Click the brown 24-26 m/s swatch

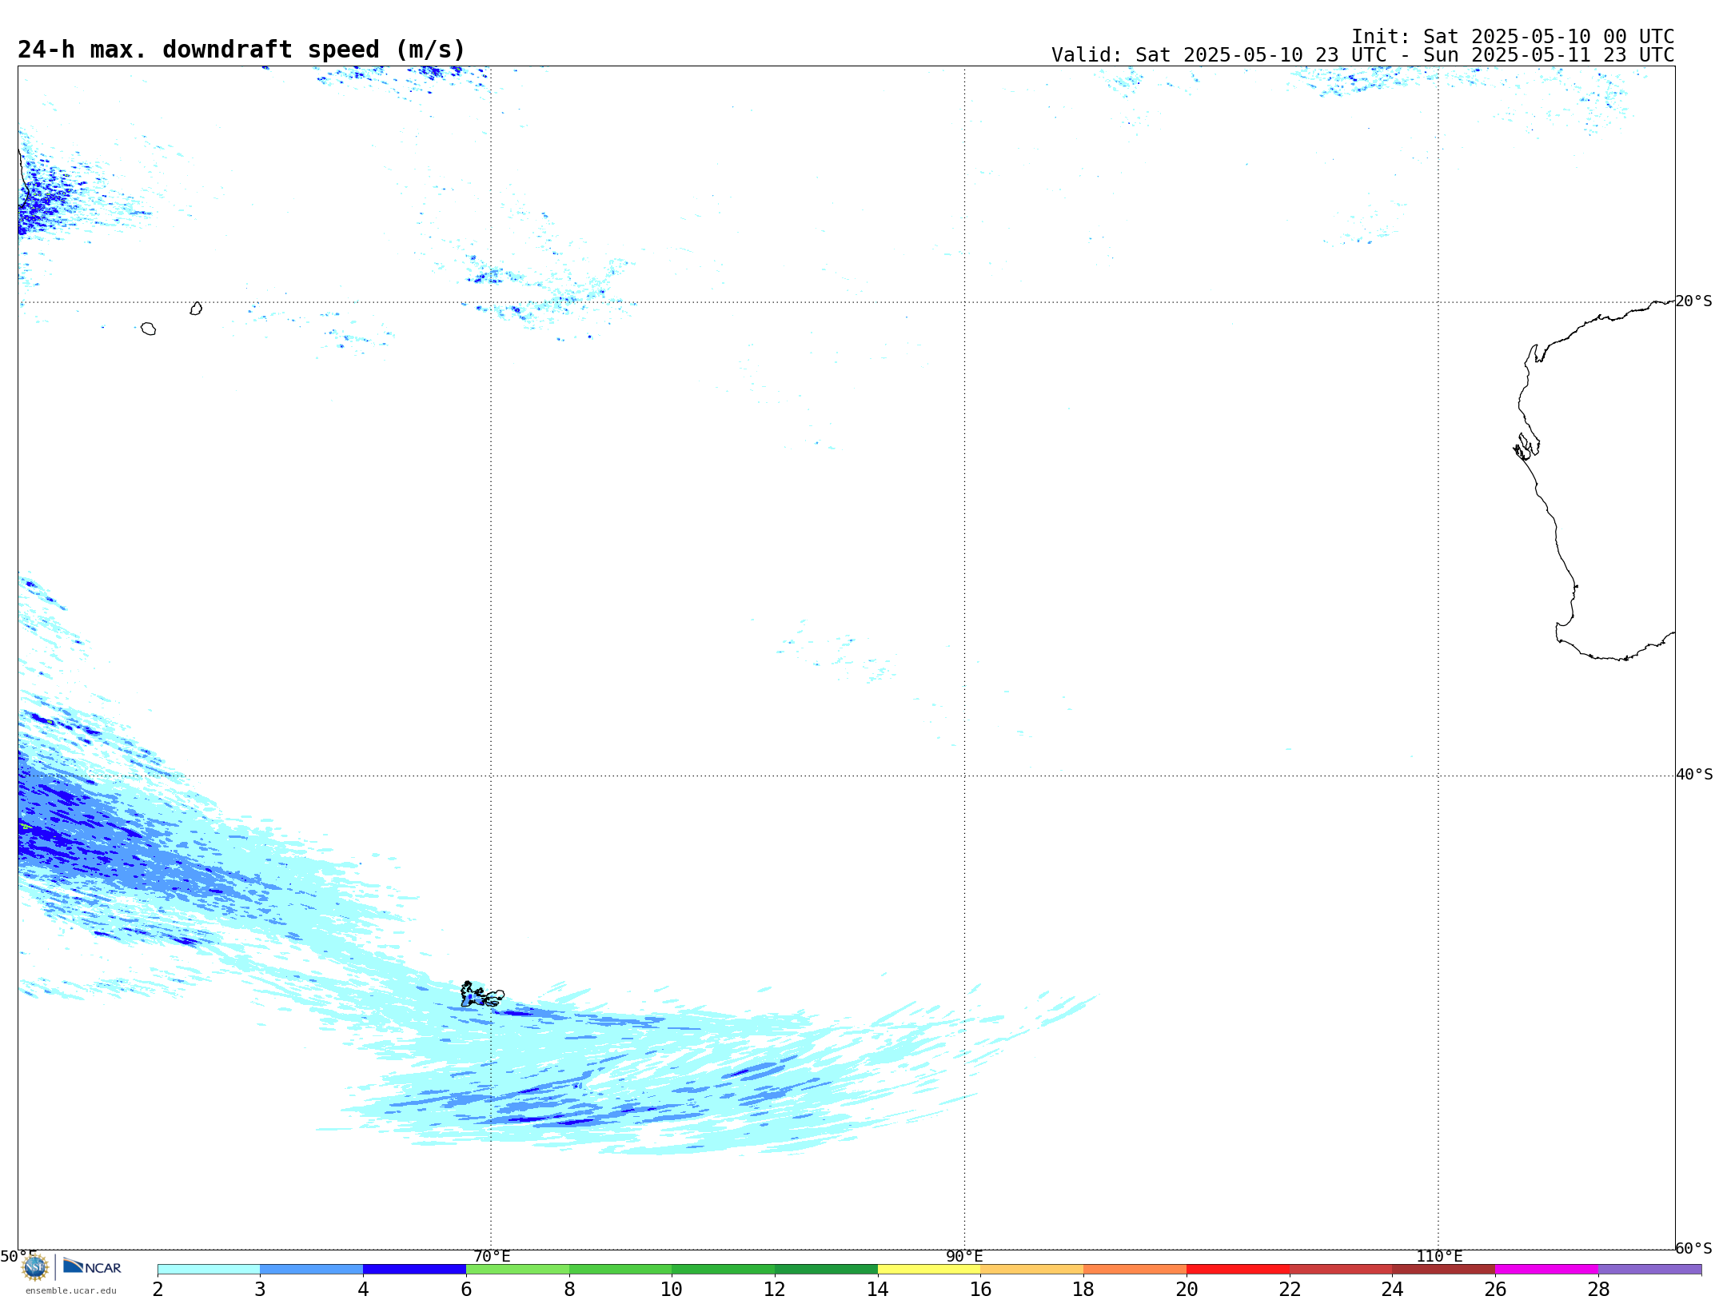point(1443,1269)
